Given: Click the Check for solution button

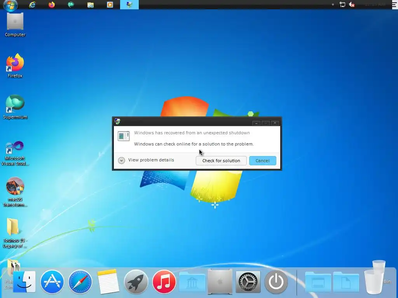Looking at the screenshot, I should (x=221, y=161).
